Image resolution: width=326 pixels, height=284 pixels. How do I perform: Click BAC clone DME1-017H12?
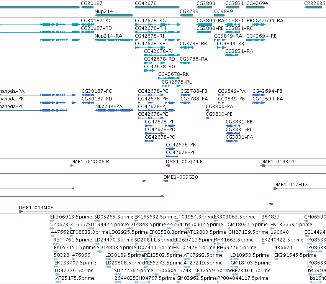(290, 185)
